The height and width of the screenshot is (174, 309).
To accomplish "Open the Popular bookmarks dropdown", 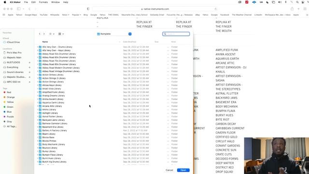I will pyautogui.click(x=76, y=15).
